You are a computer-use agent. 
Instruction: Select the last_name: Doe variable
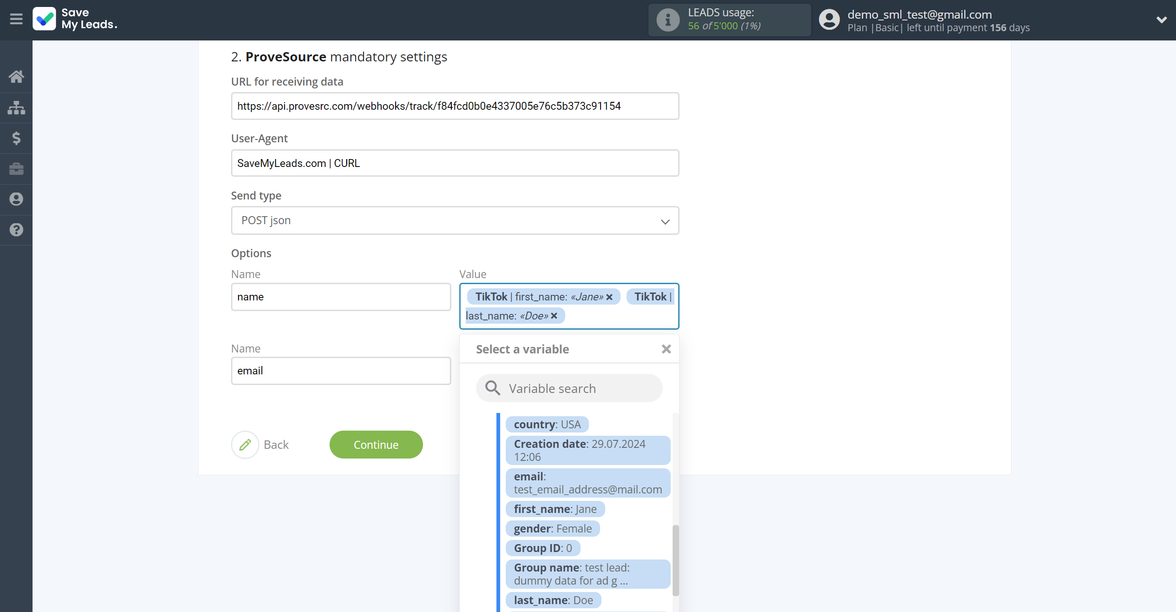[553, 600]
